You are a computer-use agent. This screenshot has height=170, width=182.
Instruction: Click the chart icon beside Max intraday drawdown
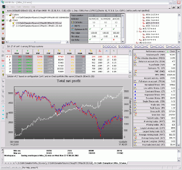pyautogui.click(x=136, y=58)
